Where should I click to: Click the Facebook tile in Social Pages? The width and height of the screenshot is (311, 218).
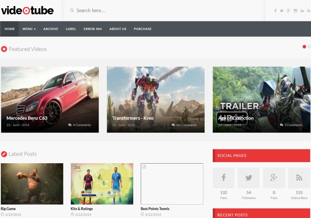point(223,177)
